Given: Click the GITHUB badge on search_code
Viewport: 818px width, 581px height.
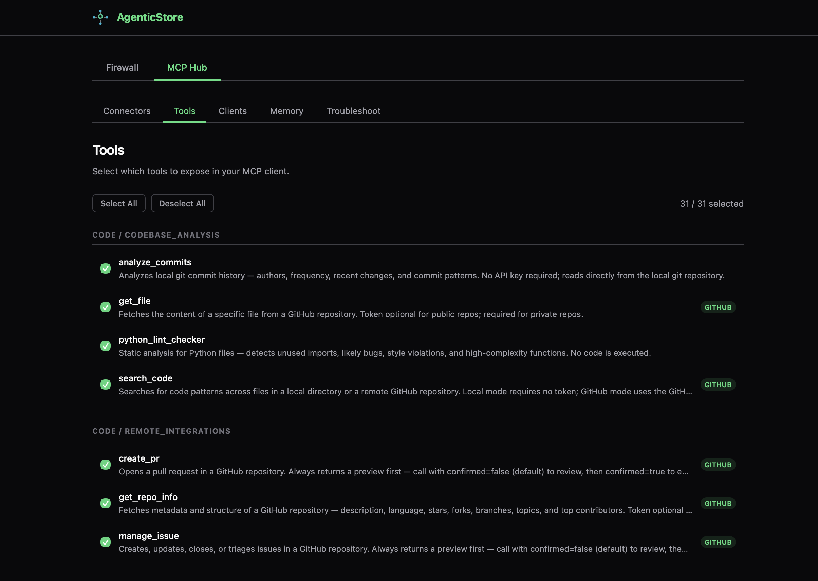Looking at the screenshot, I should coord(718,385).
